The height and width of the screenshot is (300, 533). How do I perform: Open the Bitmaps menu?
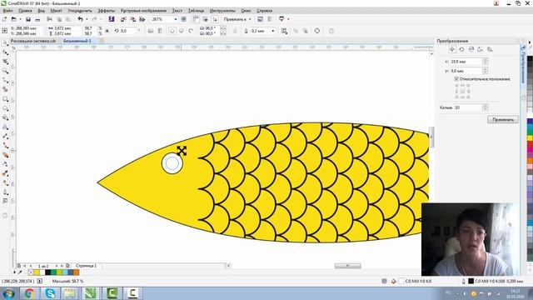pyautogui.click(x=143, y=11)
